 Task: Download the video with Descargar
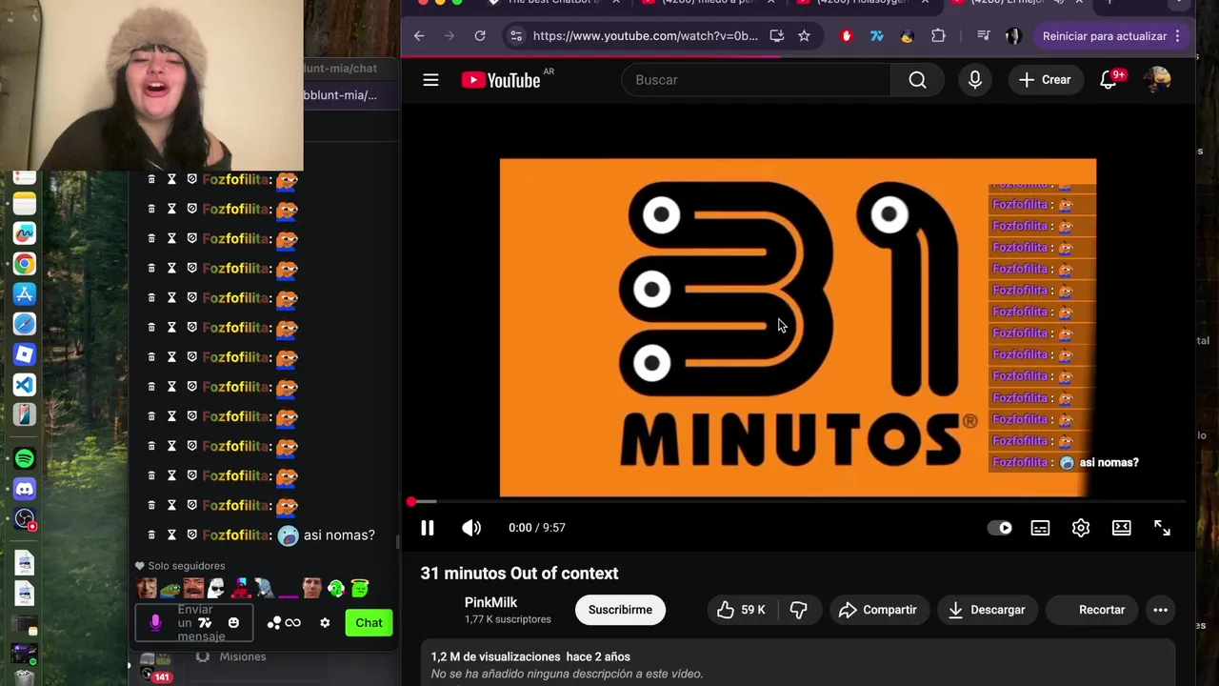click(987, 610)
